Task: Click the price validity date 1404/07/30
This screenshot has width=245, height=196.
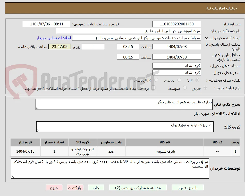Action: tap(176, 57)
